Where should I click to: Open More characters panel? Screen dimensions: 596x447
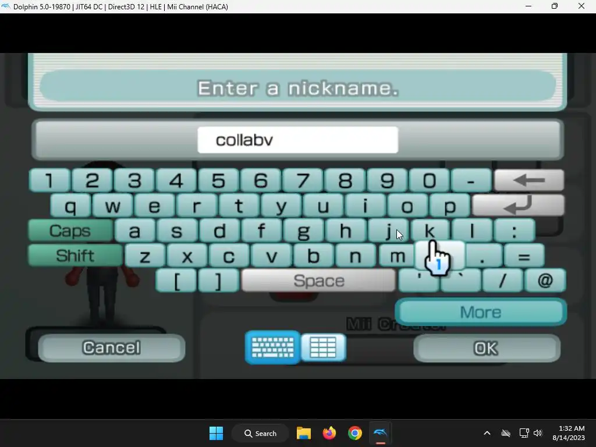click(481, 312)
